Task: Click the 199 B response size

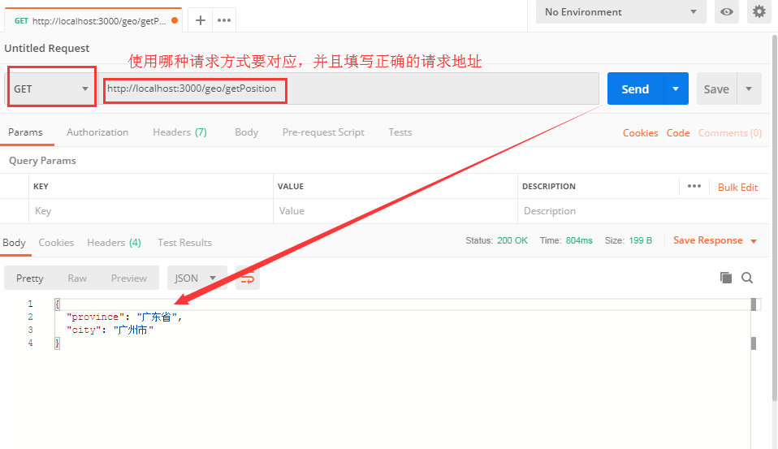Action: click(640, 240)
